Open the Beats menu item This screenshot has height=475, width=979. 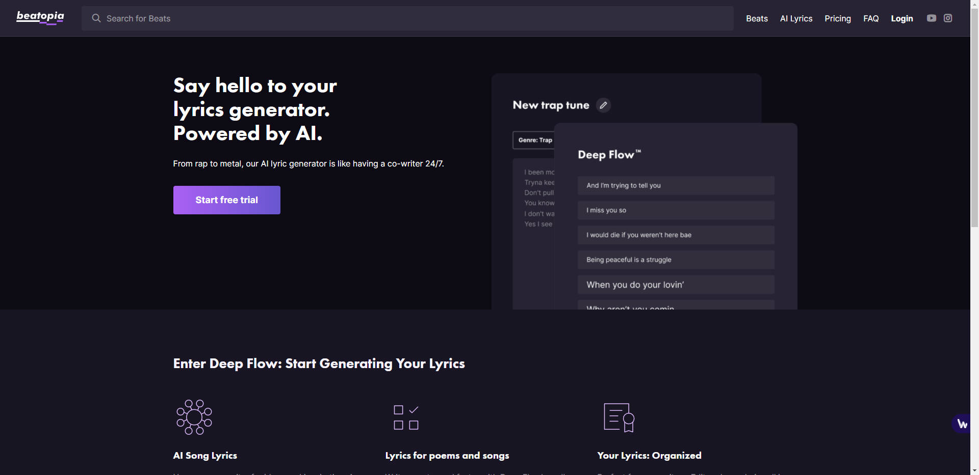[757, 18]
